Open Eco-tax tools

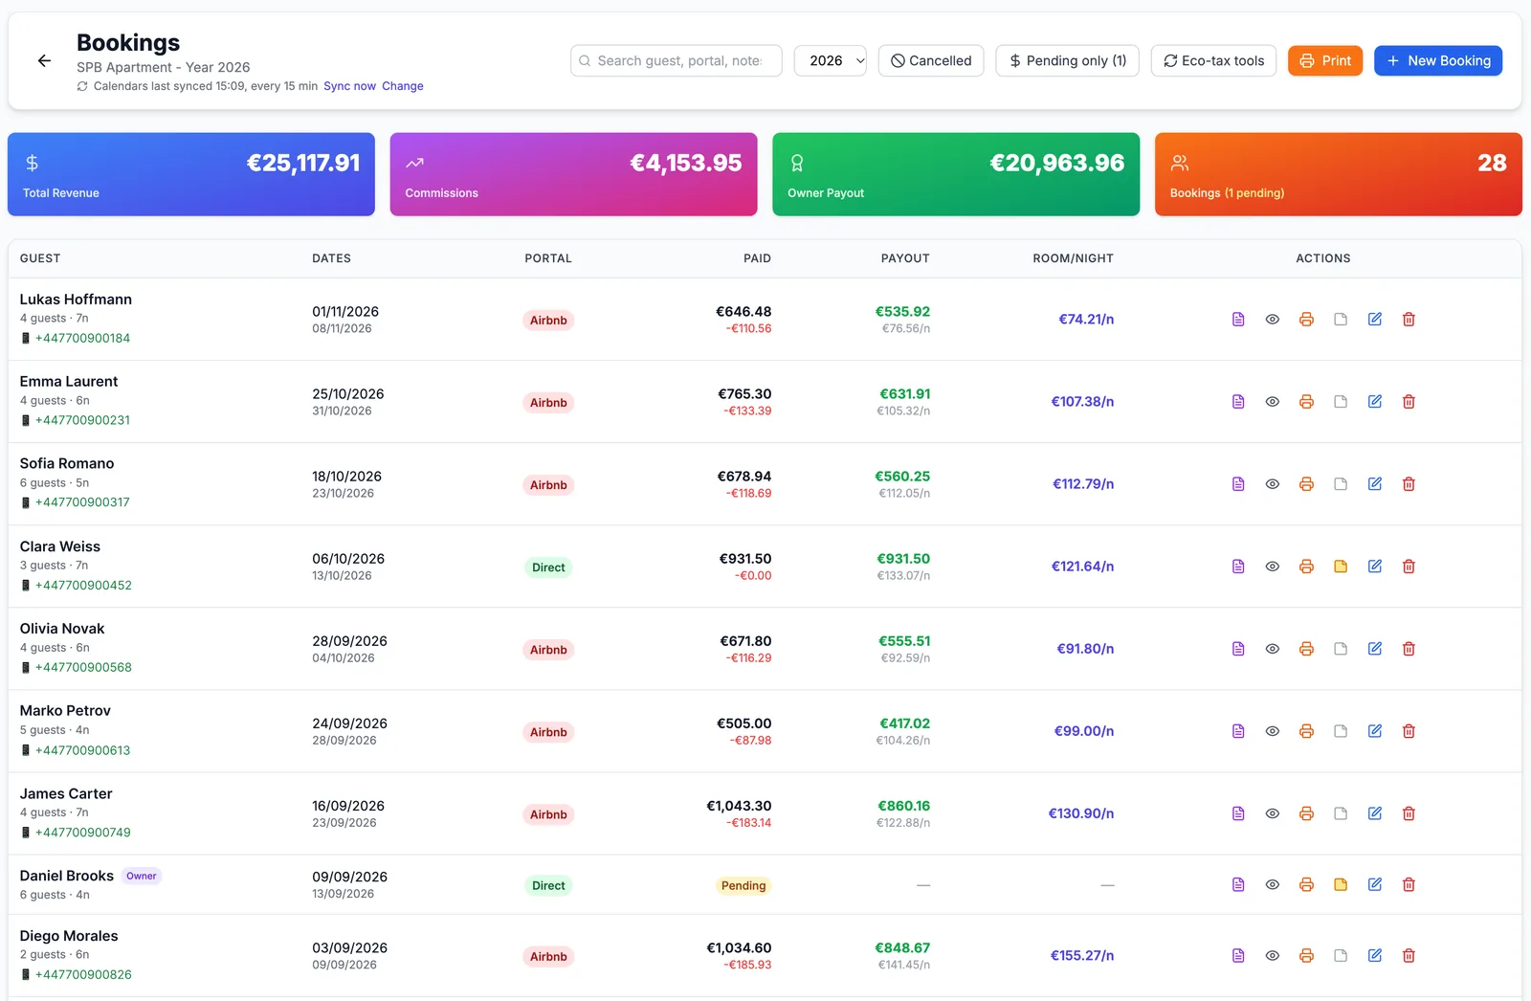point(1213,60)
